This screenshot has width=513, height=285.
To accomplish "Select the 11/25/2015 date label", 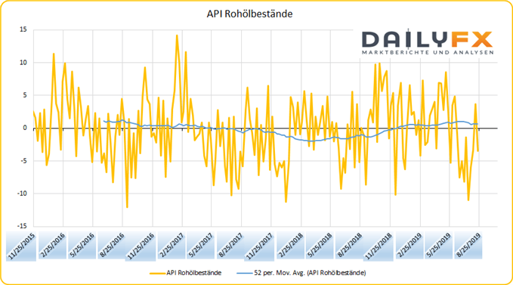I will [x=21, y=246].
